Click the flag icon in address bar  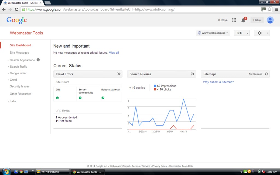point(264,9)
